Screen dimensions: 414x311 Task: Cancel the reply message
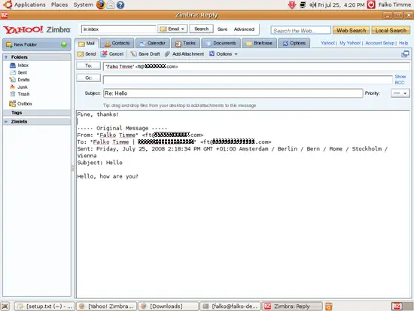coord(112,54)
